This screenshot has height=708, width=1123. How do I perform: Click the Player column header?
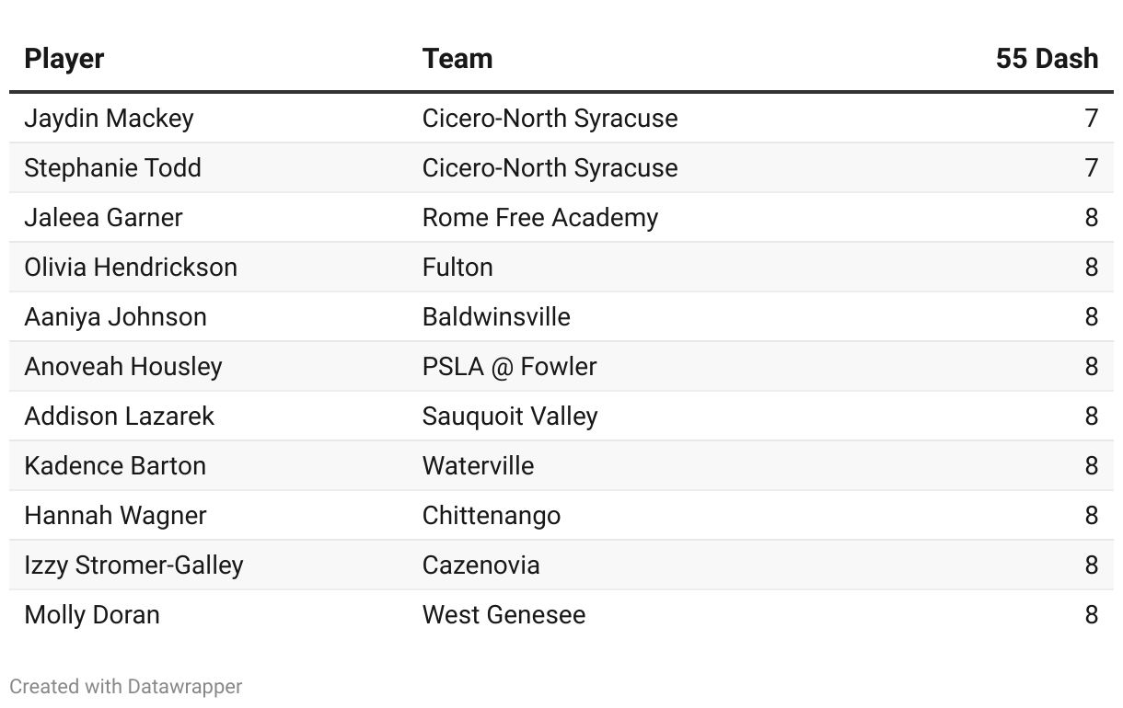click(64, 59)
